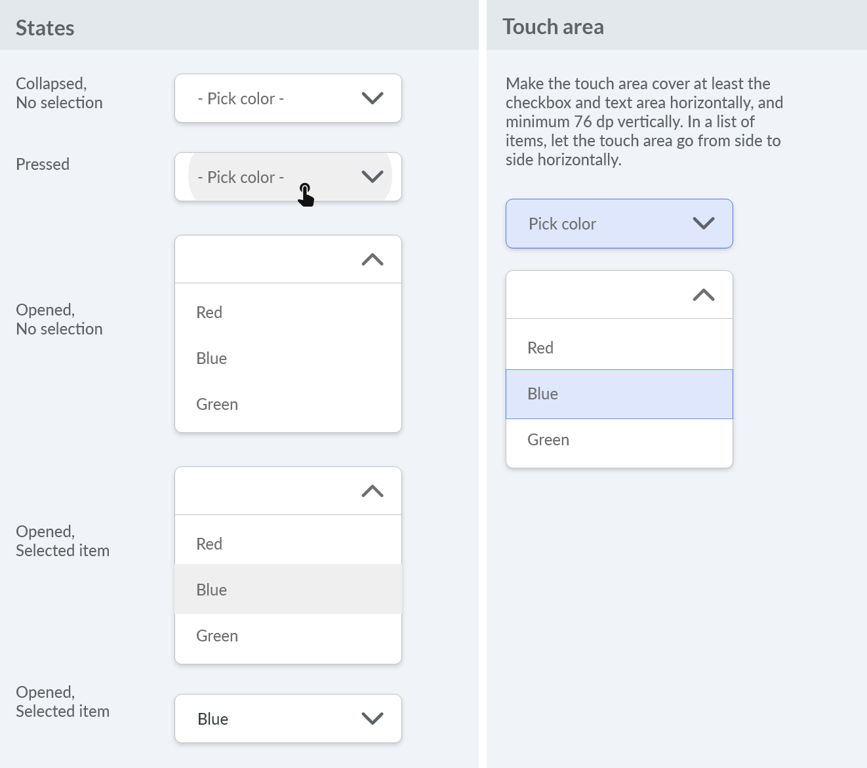Select the grey highlighted Blue item
Viewport: 867px width, 768px height.
(288, 589)
